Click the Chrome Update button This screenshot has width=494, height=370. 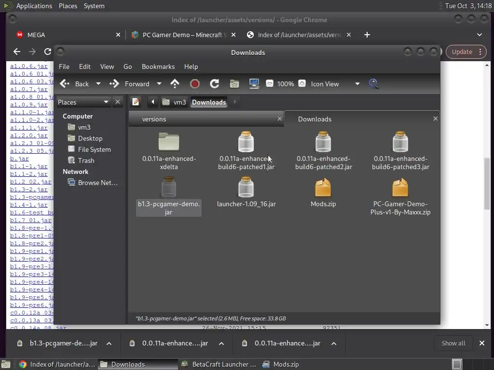(x=466, y=52)
